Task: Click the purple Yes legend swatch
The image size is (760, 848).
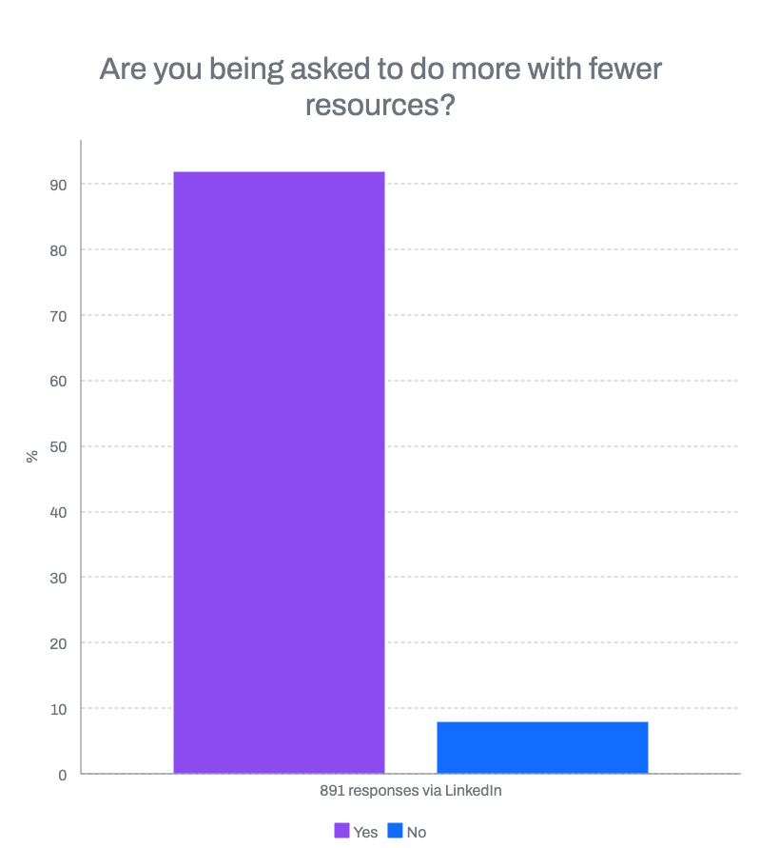Action: click(x=341, y=831)
